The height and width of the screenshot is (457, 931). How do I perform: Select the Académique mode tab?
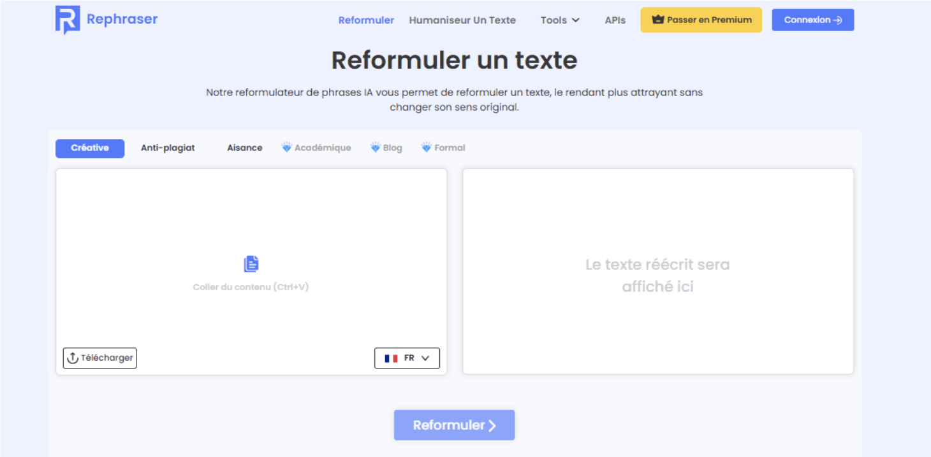[316, 148]
